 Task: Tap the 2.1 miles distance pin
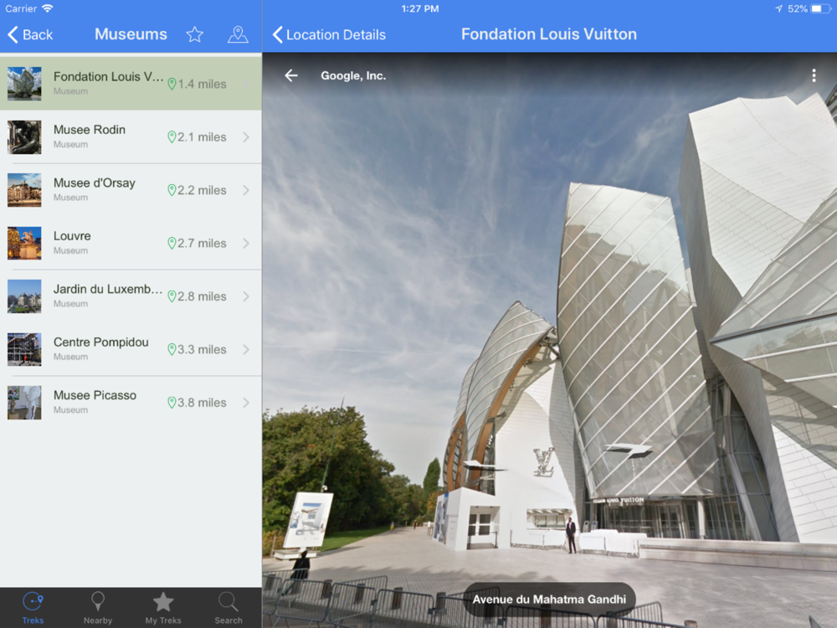coord(172,137)
